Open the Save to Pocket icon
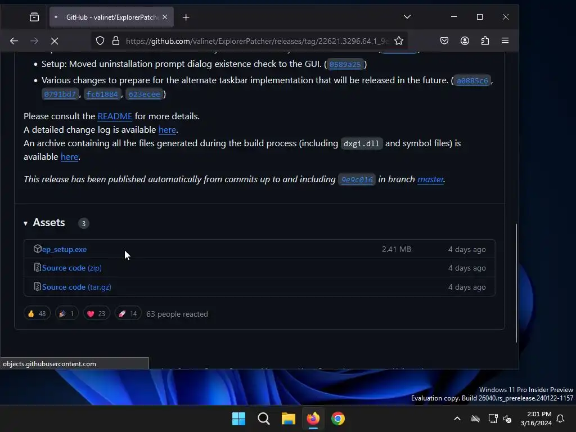This screenshot has width=576, height=432. click(x=444, y=40)
